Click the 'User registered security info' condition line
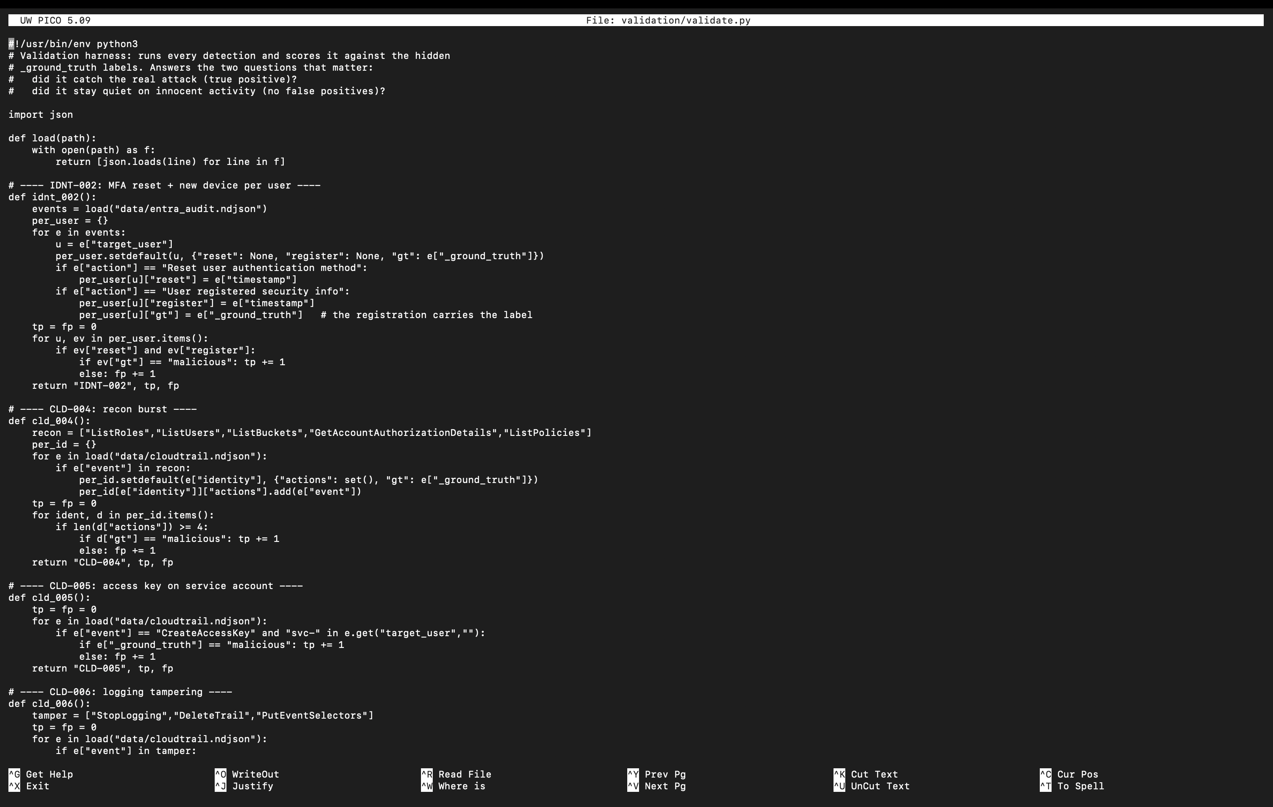Screen dimensions: 1273x807 [202, 291]
